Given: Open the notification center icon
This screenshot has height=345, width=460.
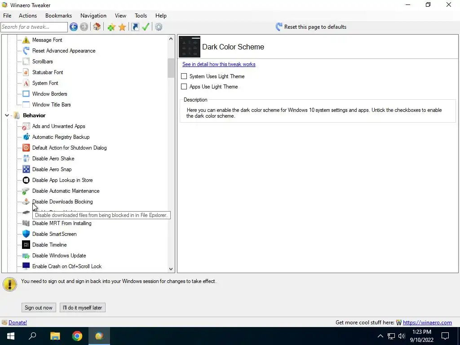Looking at the screenshot, I should click(445, 336).
